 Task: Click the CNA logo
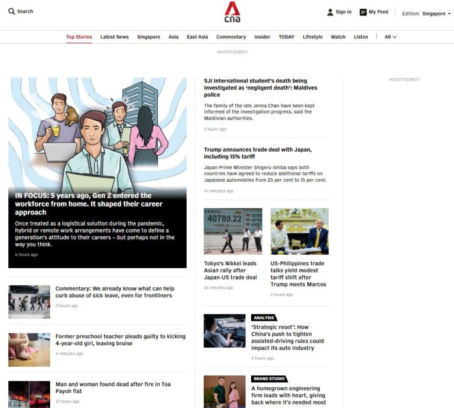pyautogui.click(x=232, y=12)
